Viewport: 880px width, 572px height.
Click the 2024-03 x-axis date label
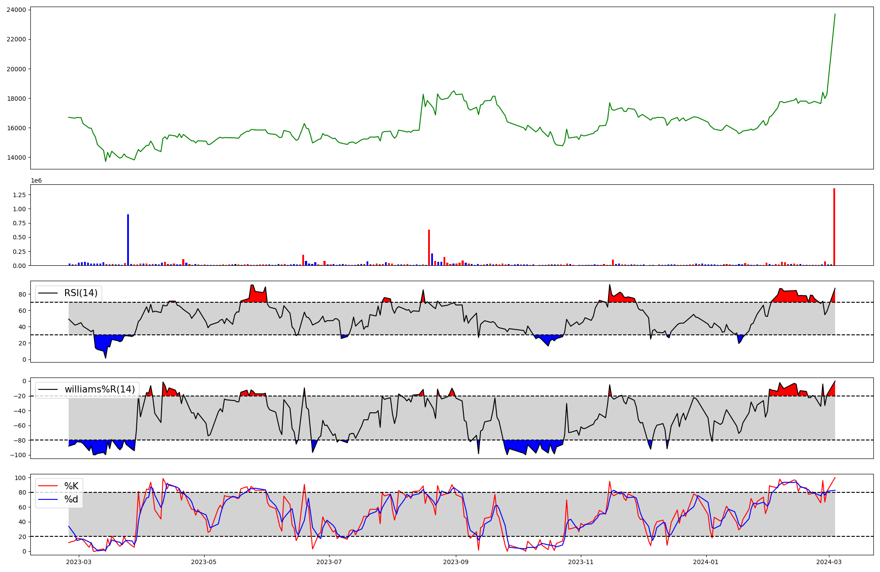tap(829, 562)
